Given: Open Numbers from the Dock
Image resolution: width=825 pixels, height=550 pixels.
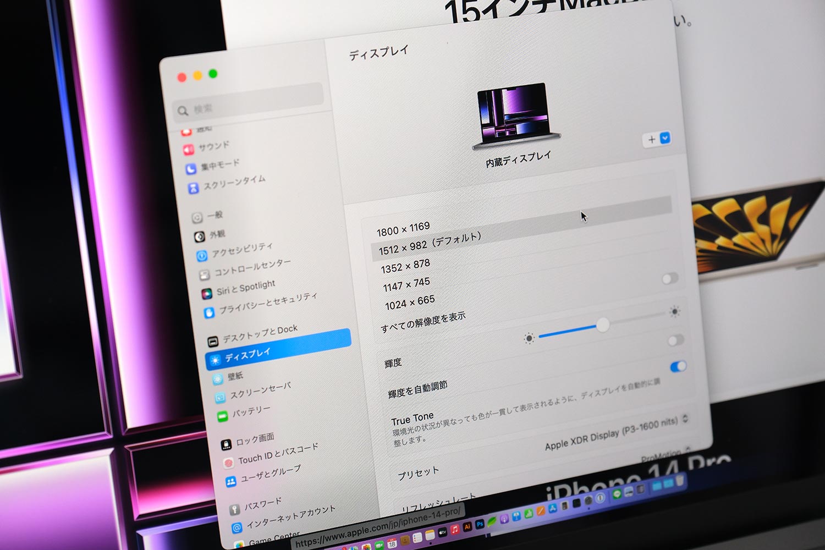Looking at the screenshot, I should coord(529,513).
